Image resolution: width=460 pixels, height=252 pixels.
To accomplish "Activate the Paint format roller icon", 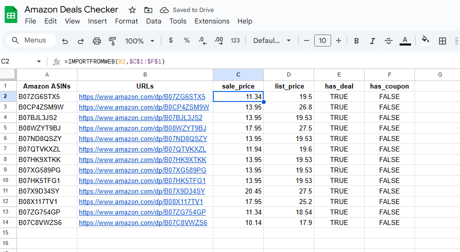I will pos(112,41).
